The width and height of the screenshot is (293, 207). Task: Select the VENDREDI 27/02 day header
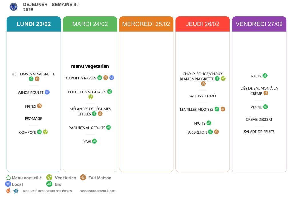[x=259, y=24]
